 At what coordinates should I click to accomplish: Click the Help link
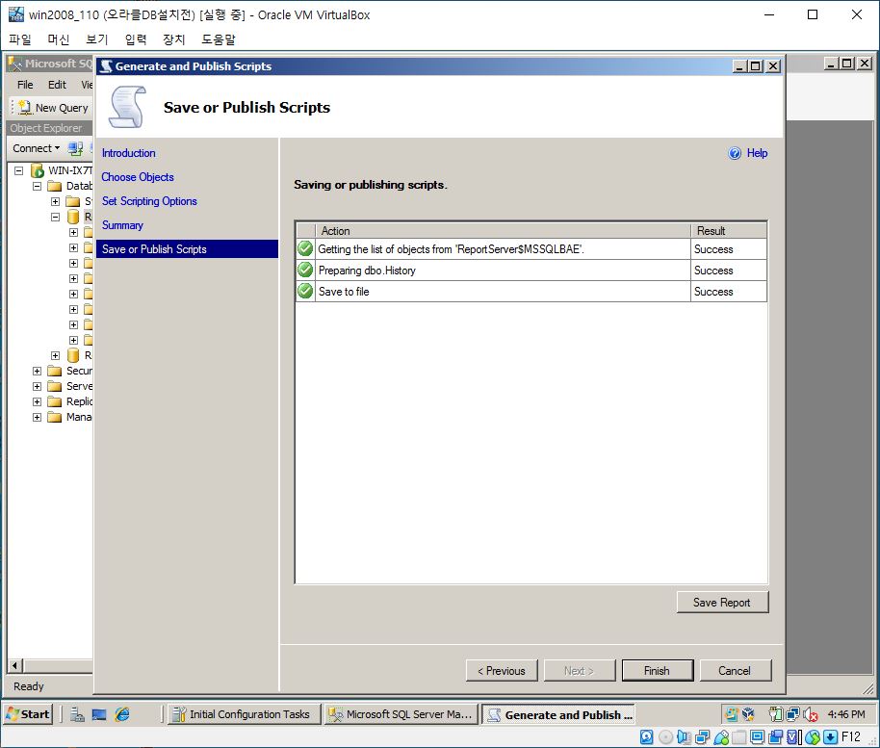pos(757,153)
